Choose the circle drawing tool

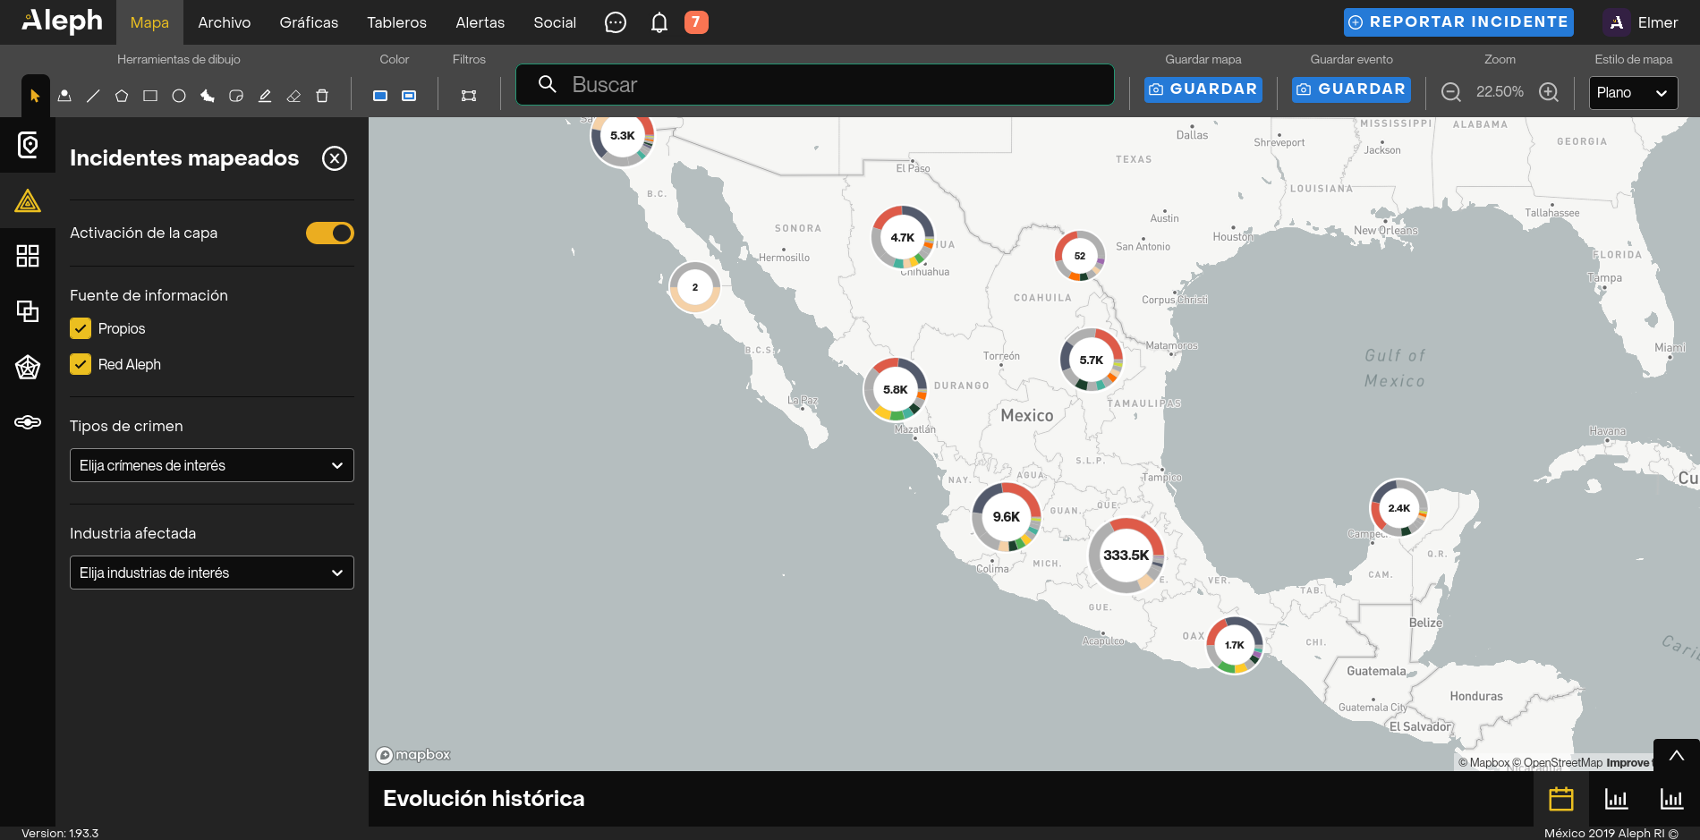(x=179, y=96)
